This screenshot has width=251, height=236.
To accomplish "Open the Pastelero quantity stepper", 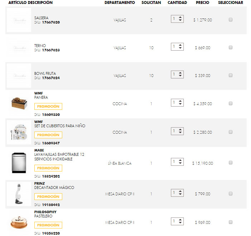I will pos(177,221).
